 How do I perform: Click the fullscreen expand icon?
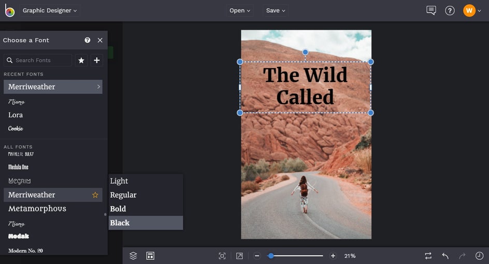tap(239, 256)
